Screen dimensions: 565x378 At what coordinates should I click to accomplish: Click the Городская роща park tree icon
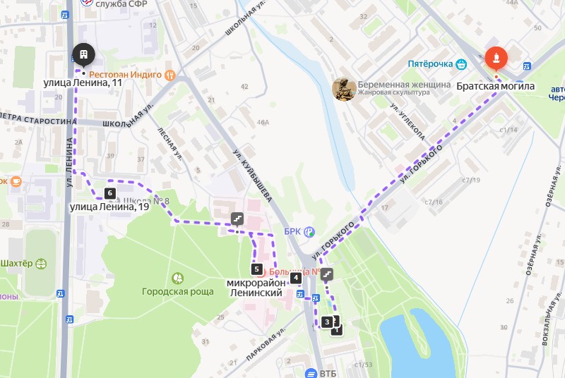point(178,278)
